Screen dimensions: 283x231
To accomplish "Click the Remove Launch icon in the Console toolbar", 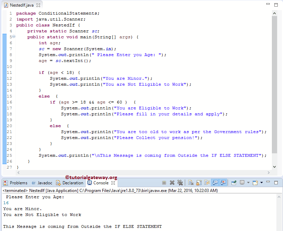I will [x=172, y=182].
